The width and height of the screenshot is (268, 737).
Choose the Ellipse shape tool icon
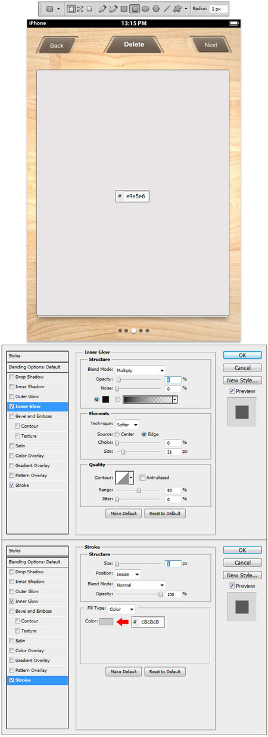(145, 9)
